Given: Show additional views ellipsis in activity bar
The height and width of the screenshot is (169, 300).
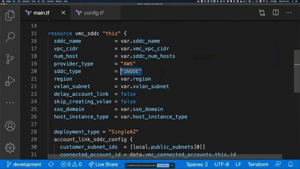Looking at the screenshot, I should tap(10, 103).
